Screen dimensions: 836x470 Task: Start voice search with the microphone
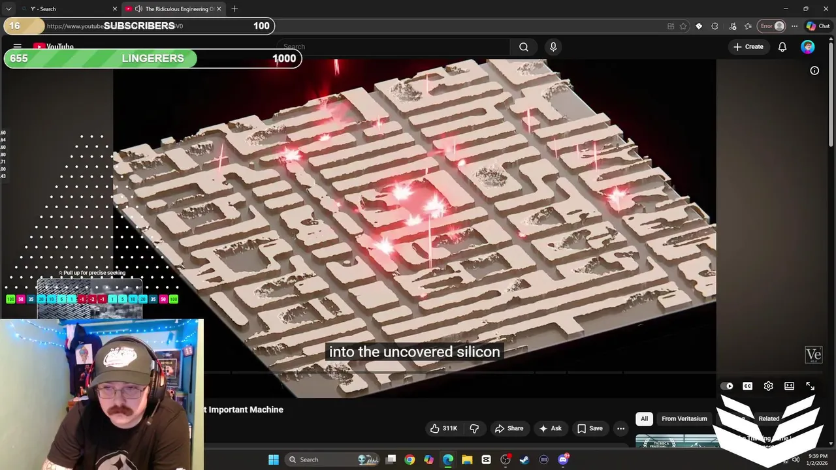(553, 47)
